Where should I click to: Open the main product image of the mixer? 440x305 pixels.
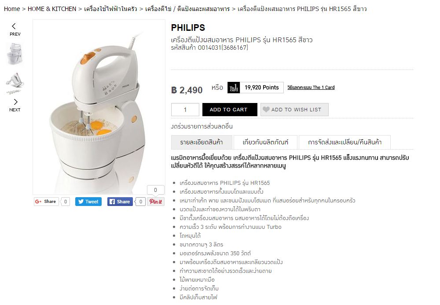click(99, 107)
